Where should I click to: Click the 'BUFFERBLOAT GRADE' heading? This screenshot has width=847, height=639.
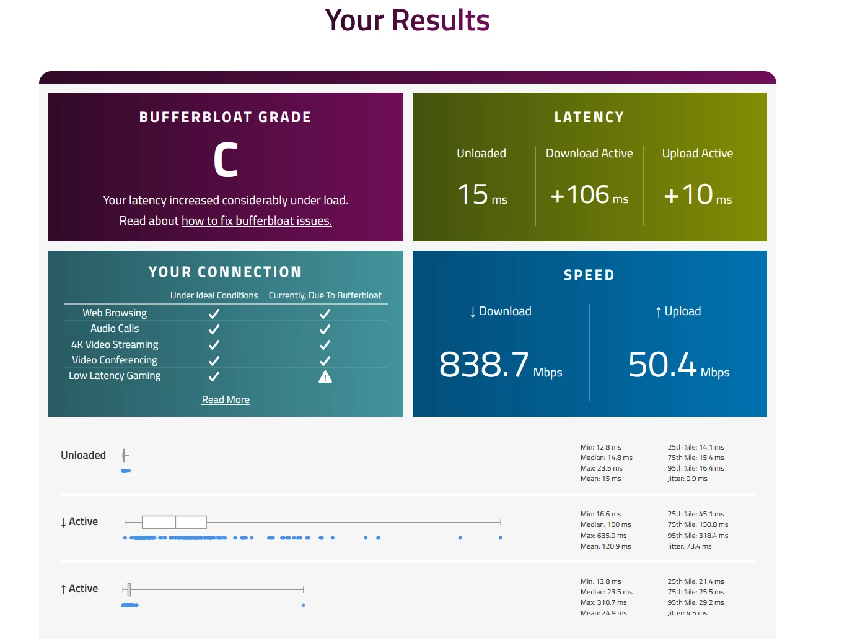(226, 117)
